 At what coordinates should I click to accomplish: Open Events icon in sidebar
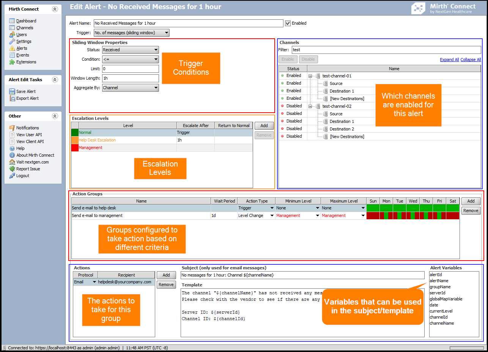point(12,55)
